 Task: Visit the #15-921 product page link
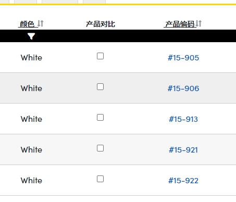183,150
